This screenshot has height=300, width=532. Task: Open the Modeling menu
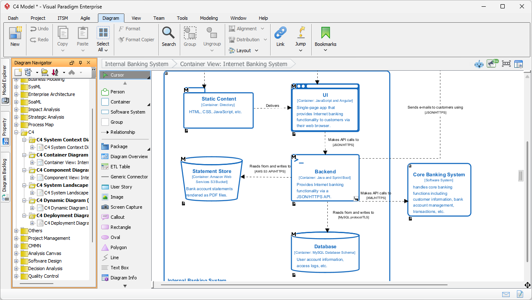tap(208, 18)
